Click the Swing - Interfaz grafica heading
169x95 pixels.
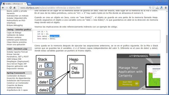19,30
